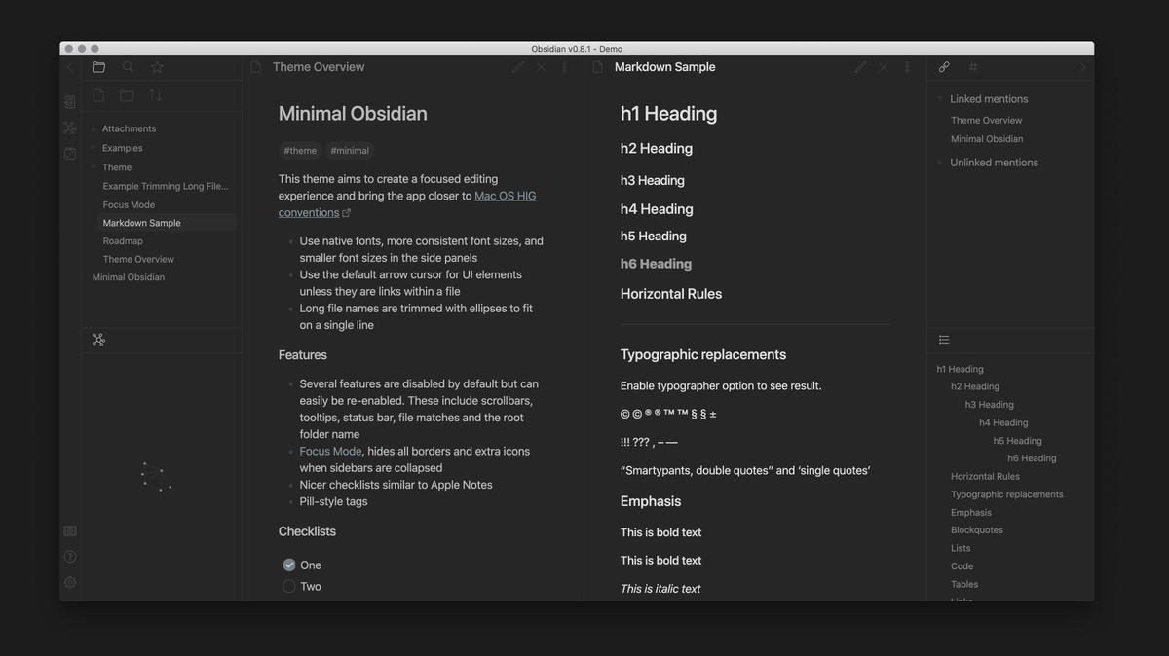The width and height of the screenshot is (1169, 656).
Task: Open Example Trimming Long File note
Action: [x=166, y=186]
